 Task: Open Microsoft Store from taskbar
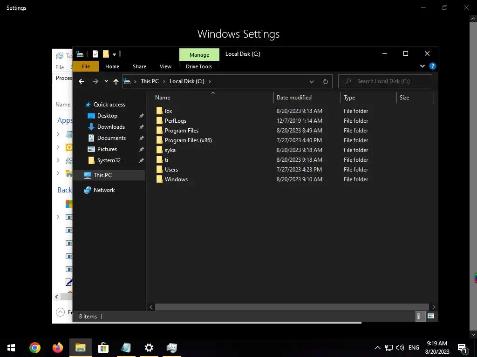pyautogui.click(x=103, y=348)
